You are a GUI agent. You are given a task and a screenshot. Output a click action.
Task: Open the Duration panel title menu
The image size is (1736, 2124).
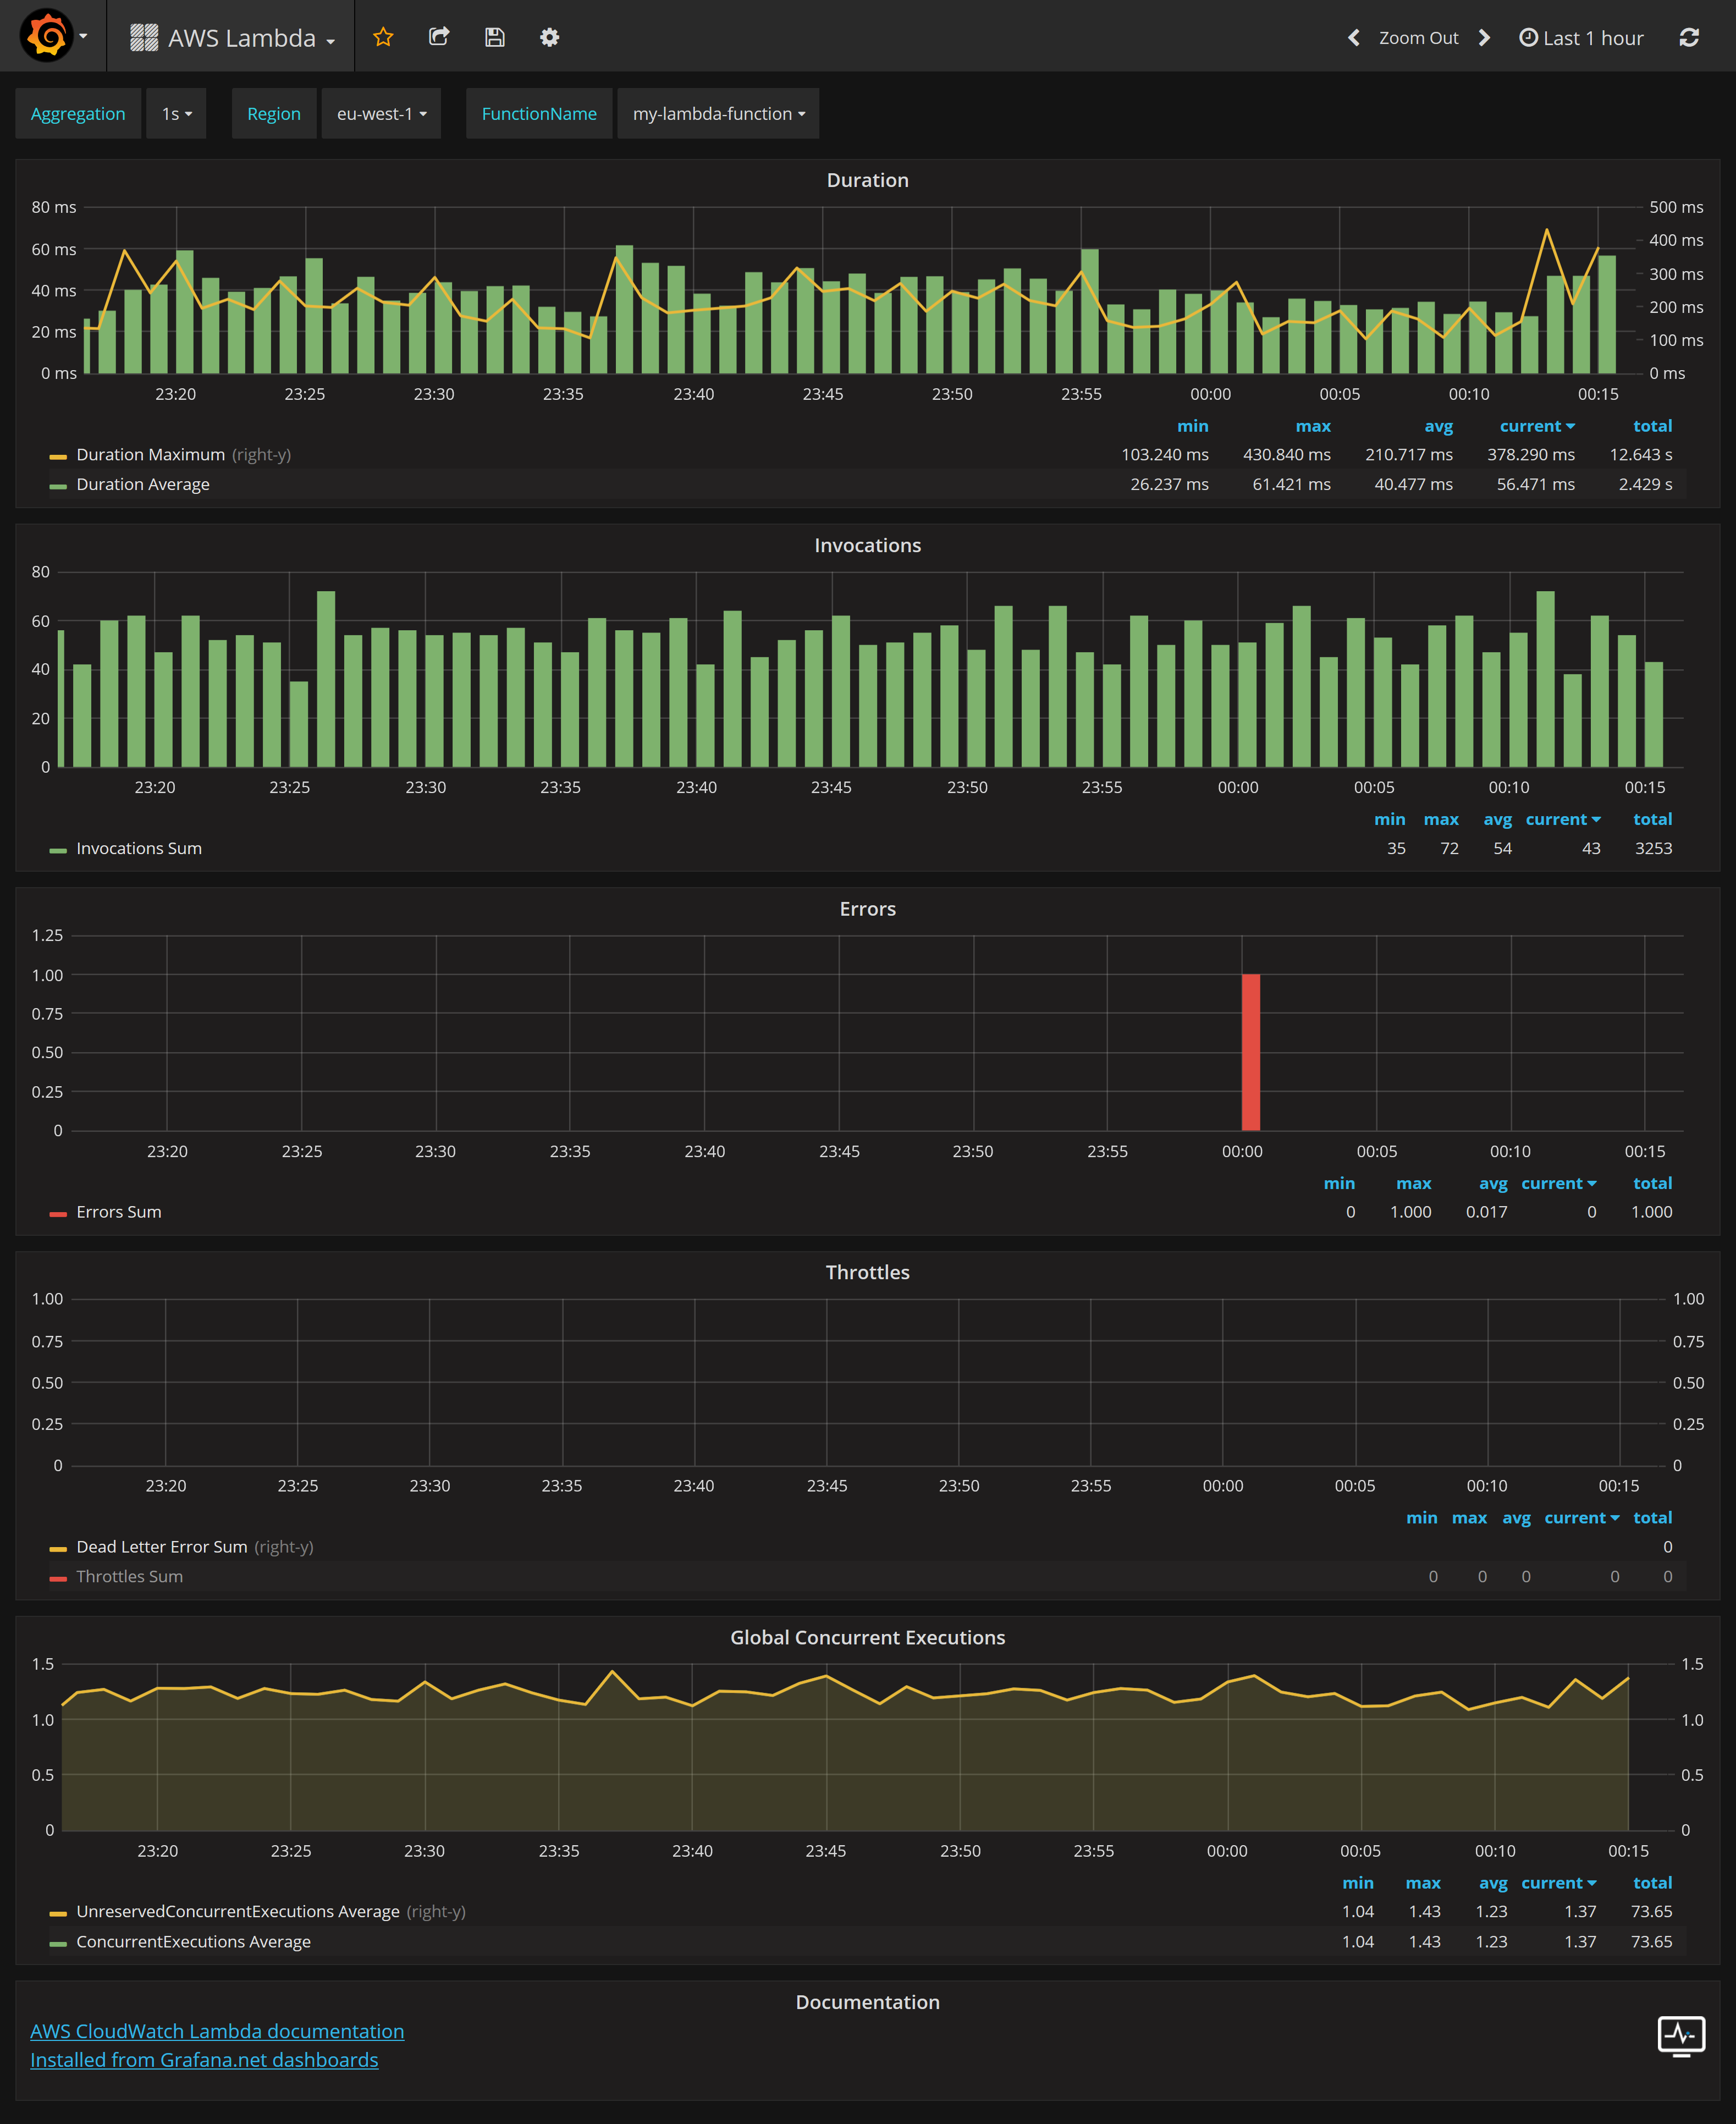(x=867, y=180)
